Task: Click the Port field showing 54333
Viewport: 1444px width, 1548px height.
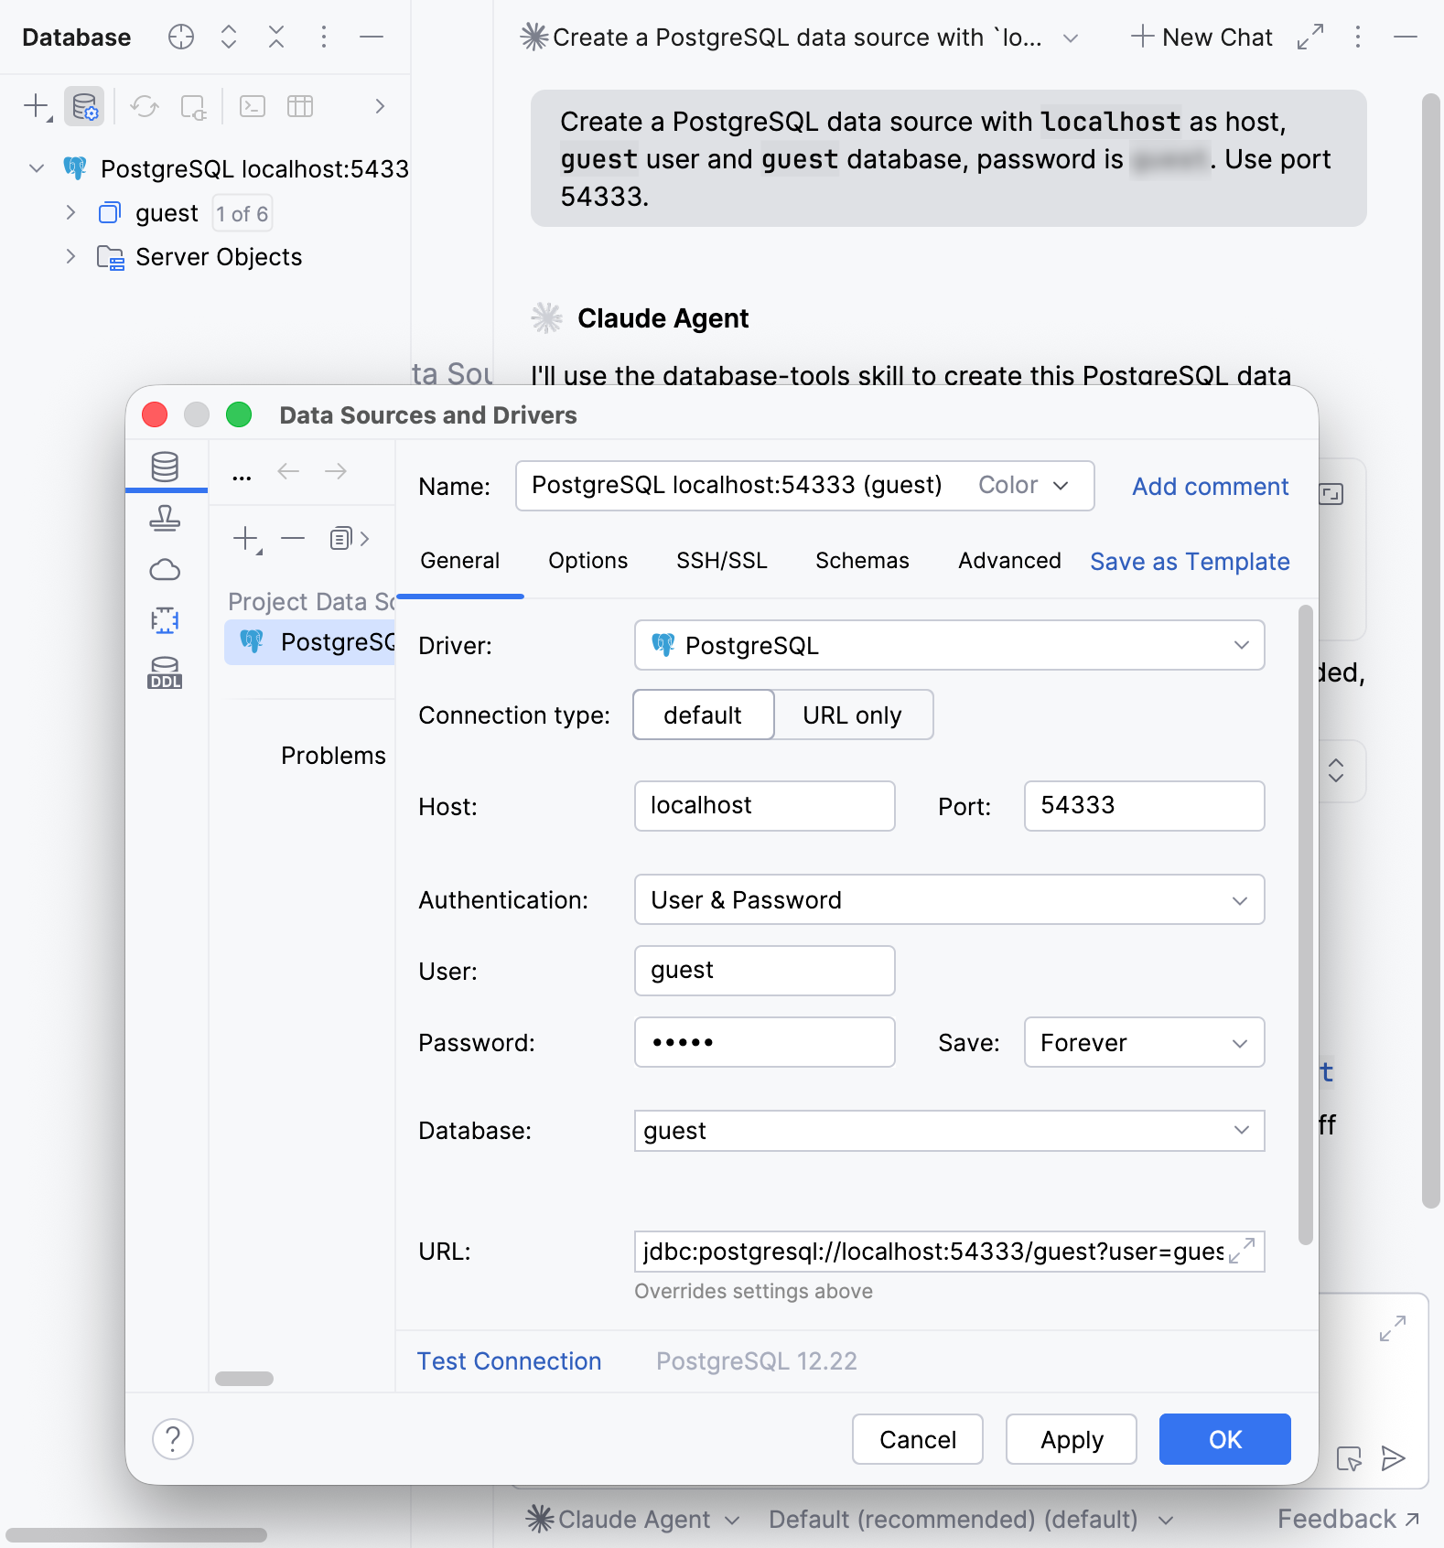Action: point(1144,806)
